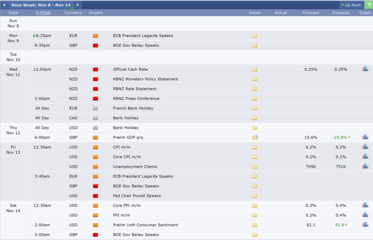Click the Date column header
373x240 pixels.
coord(13,13)
